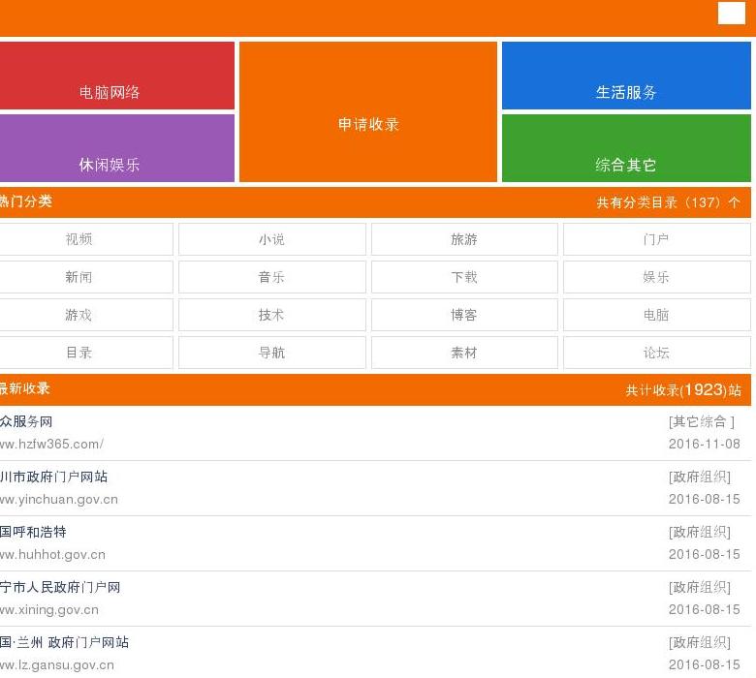Click the [其它综合] tag
The image size is (756, 678).
point(702,421)
